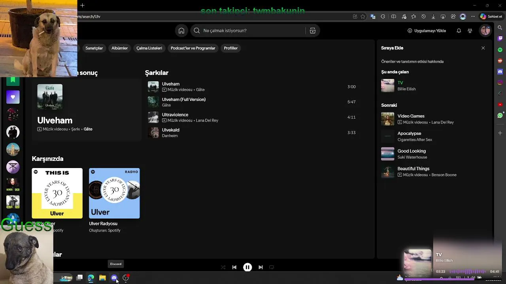This screenshot has height=284, width=506.
Task: Open Billie Eilish under now playing TV
Action: (406, 89)
